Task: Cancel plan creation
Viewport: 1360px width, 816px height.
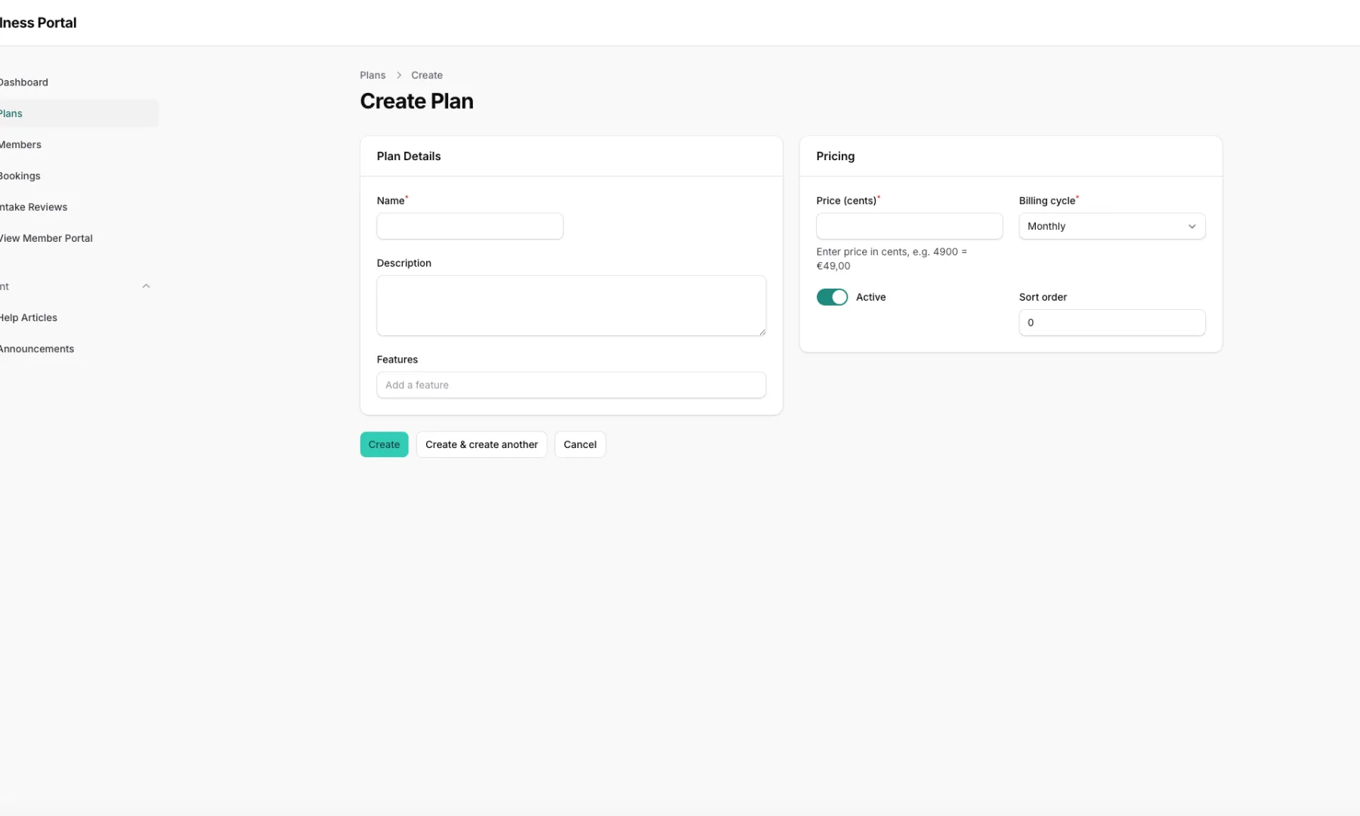Action: point(580,444)
